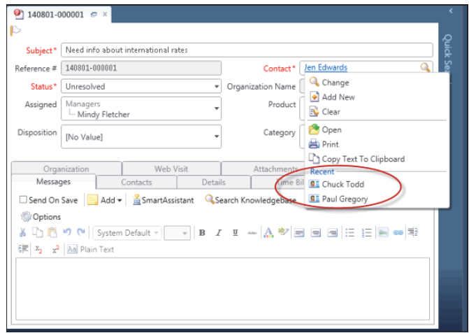Open the Search Knowledgebase tool
This screenshot has height=333, width=469.
(x=210, y=200)
